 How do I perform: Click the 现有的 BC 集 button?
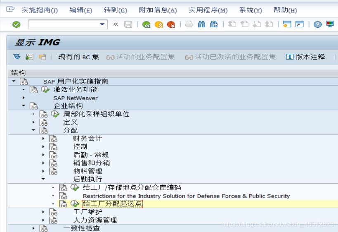(x=79, y=57)
